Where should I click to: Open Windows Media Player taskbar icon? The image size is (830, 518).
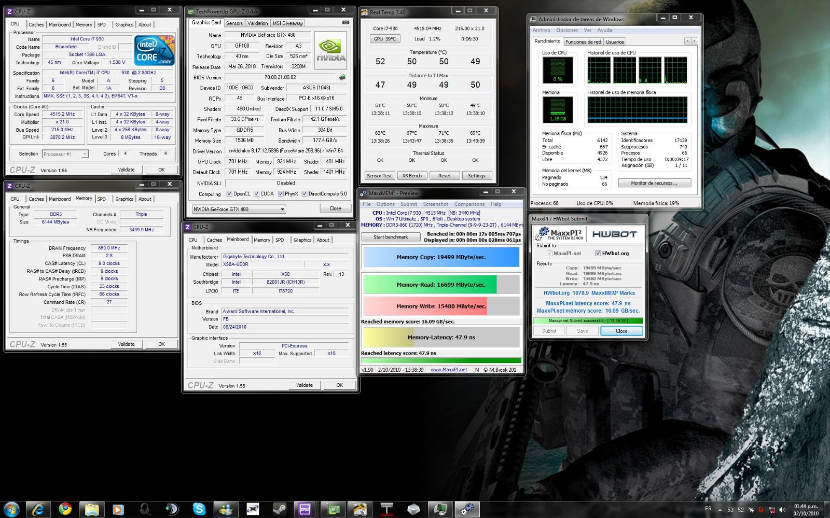tap(118, 509)
